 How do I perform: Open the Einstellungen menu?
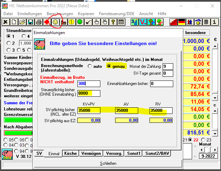coord(30,13)
